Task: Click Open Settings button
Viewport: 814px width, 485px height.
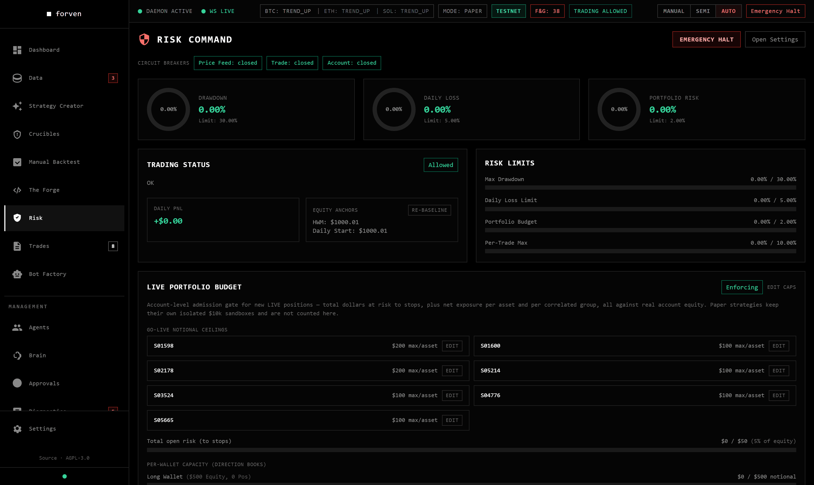Action: 775,40
